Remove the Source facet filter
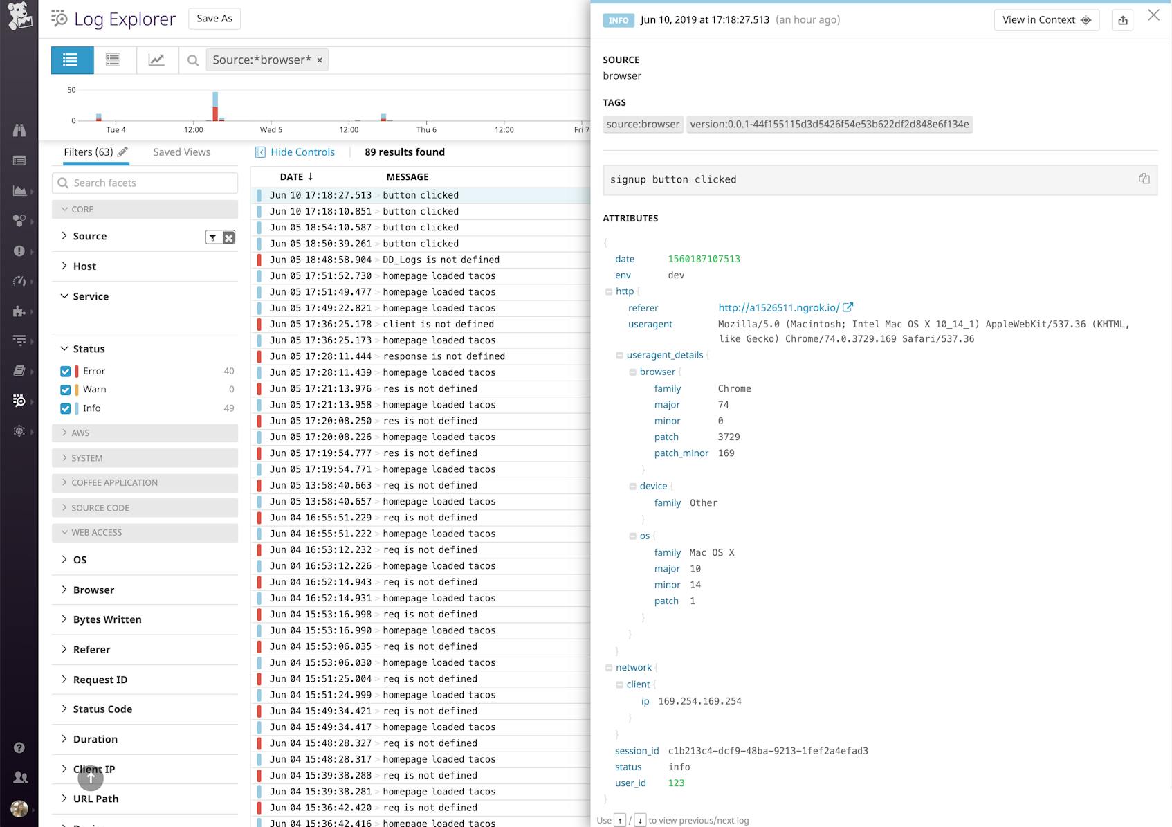 tap(229, 237)
